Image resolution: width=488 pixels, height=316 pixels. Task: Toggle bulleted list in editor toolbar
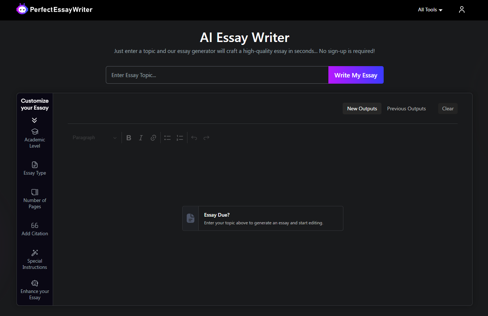[168, 138]
